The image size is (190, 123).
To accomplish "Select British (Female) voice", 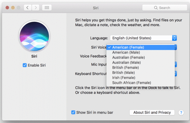I will (x=141, y=68).
